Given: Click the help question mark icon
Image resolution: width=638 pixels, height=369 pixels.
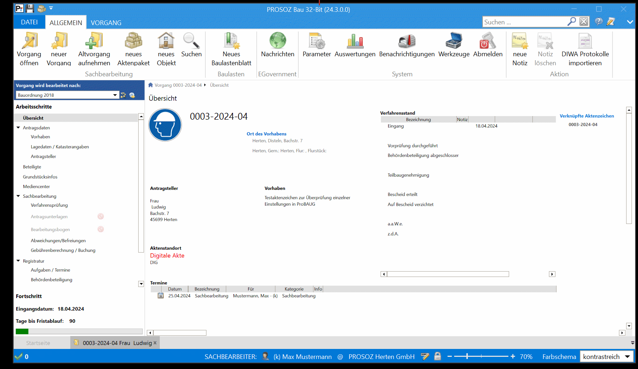Looking at the screenshot, I should click(599, 21).
